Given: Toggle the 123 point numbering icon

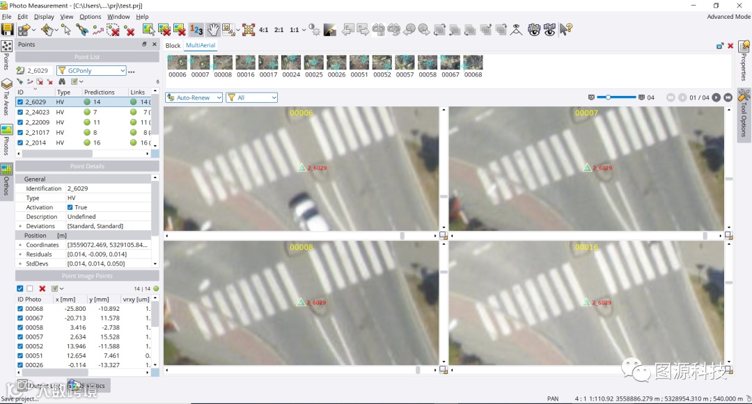Looking at the screenshot, I should coord(196,30).
